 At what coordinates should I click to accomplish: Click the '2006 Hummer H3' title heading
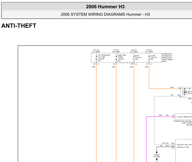click(105, 7)
